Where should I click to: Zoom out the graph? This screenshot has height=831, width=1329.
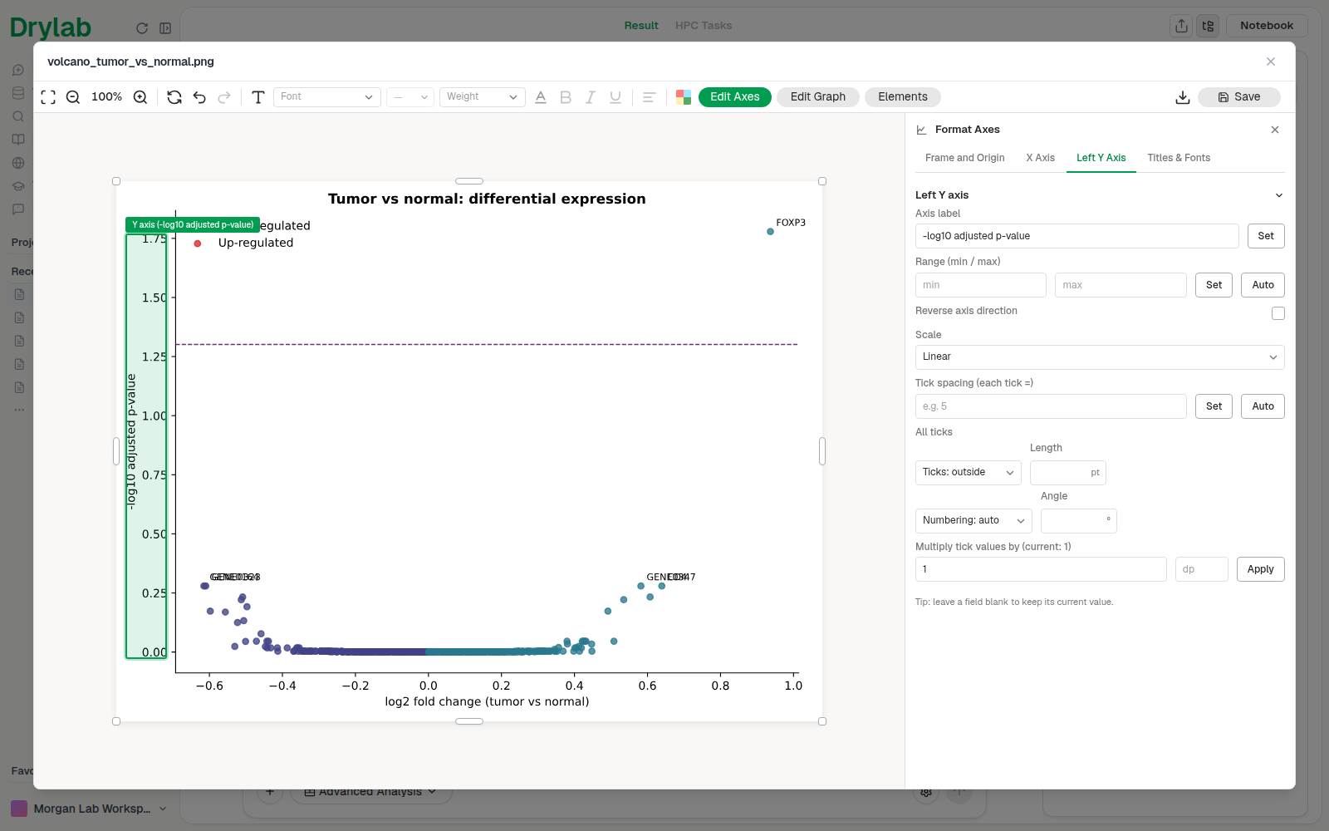point(73,97)
